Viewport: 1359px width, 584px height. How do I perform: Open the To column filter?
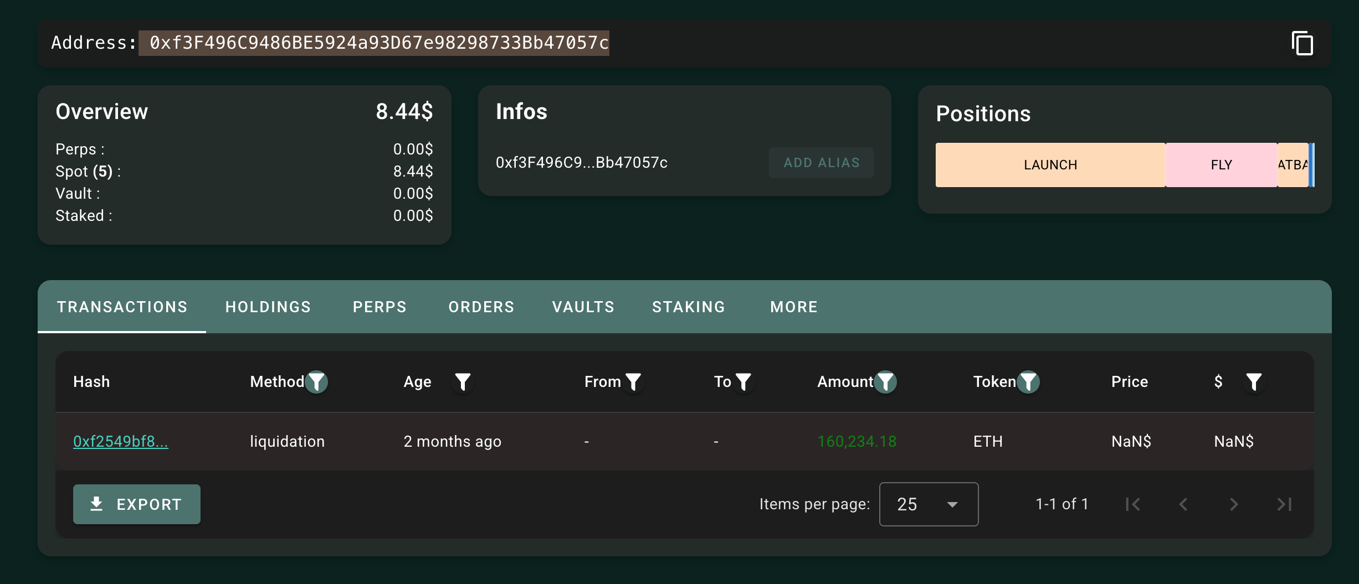click(x=743, y=381)
